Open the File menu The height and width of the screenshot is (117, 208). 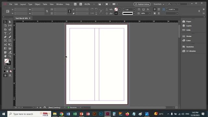pyautogui.click(x=11, y=4)
